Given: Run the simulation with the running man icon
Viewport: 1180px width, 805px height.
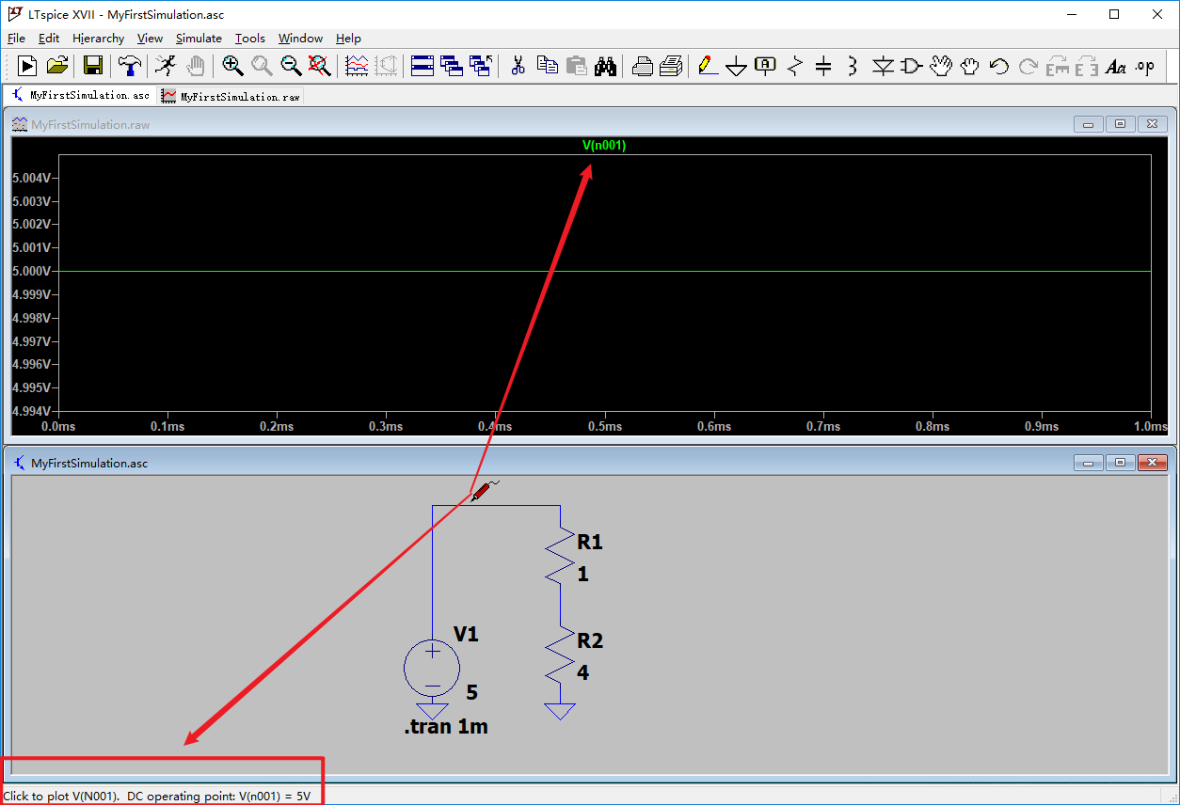Looking at the screenshot, I should 166,66.
